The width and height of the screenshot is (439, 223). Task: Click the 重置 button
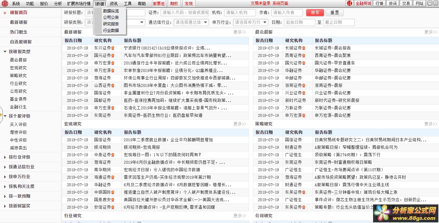pyautogui.click(x=335, y=13)
